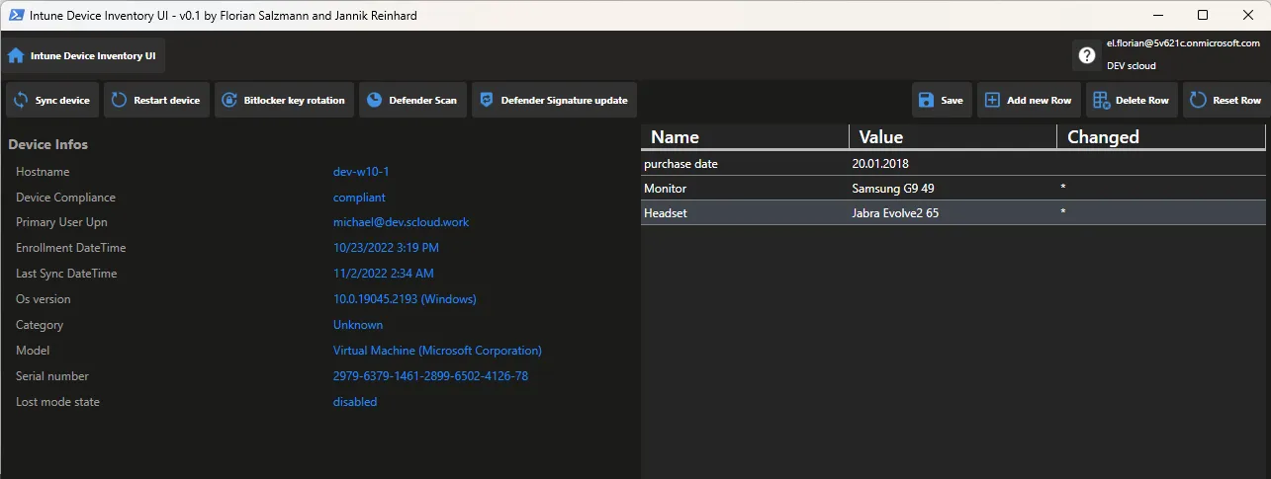The height and width of the screenshot is (479, 1271).
Task: Click the hostname value dev-w10-1
Action: (x=361, y=172)
